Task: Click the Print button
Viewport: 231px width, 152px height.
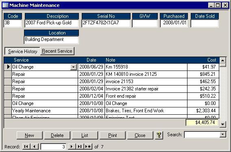Action: (x=113, y=135)
